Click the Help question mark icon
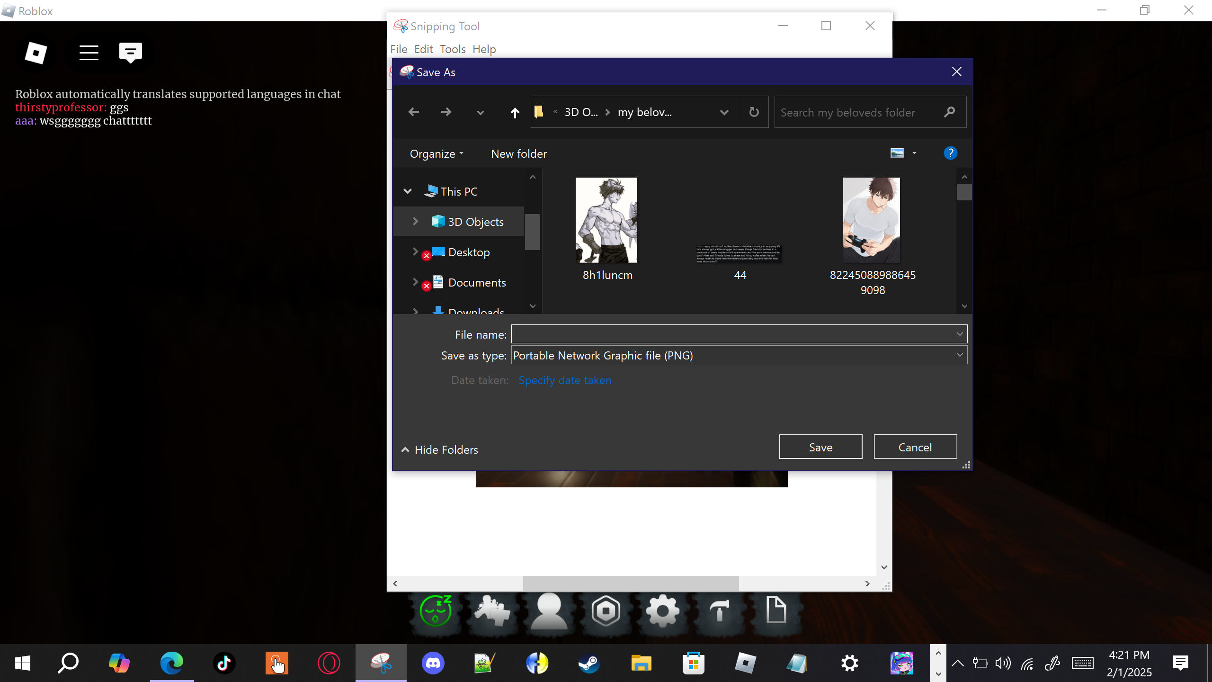The height and width of the screenshot is (682, 1212). click(x=950, y=153)
